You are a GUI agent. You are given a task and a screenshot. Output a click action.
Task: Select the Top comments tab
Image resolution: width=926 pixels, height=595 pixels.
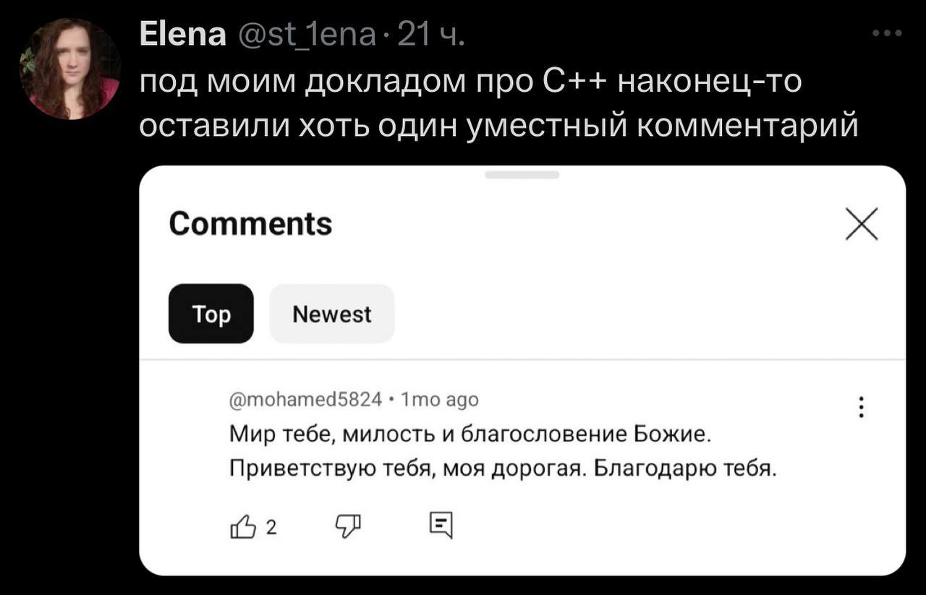click(211, 314)
